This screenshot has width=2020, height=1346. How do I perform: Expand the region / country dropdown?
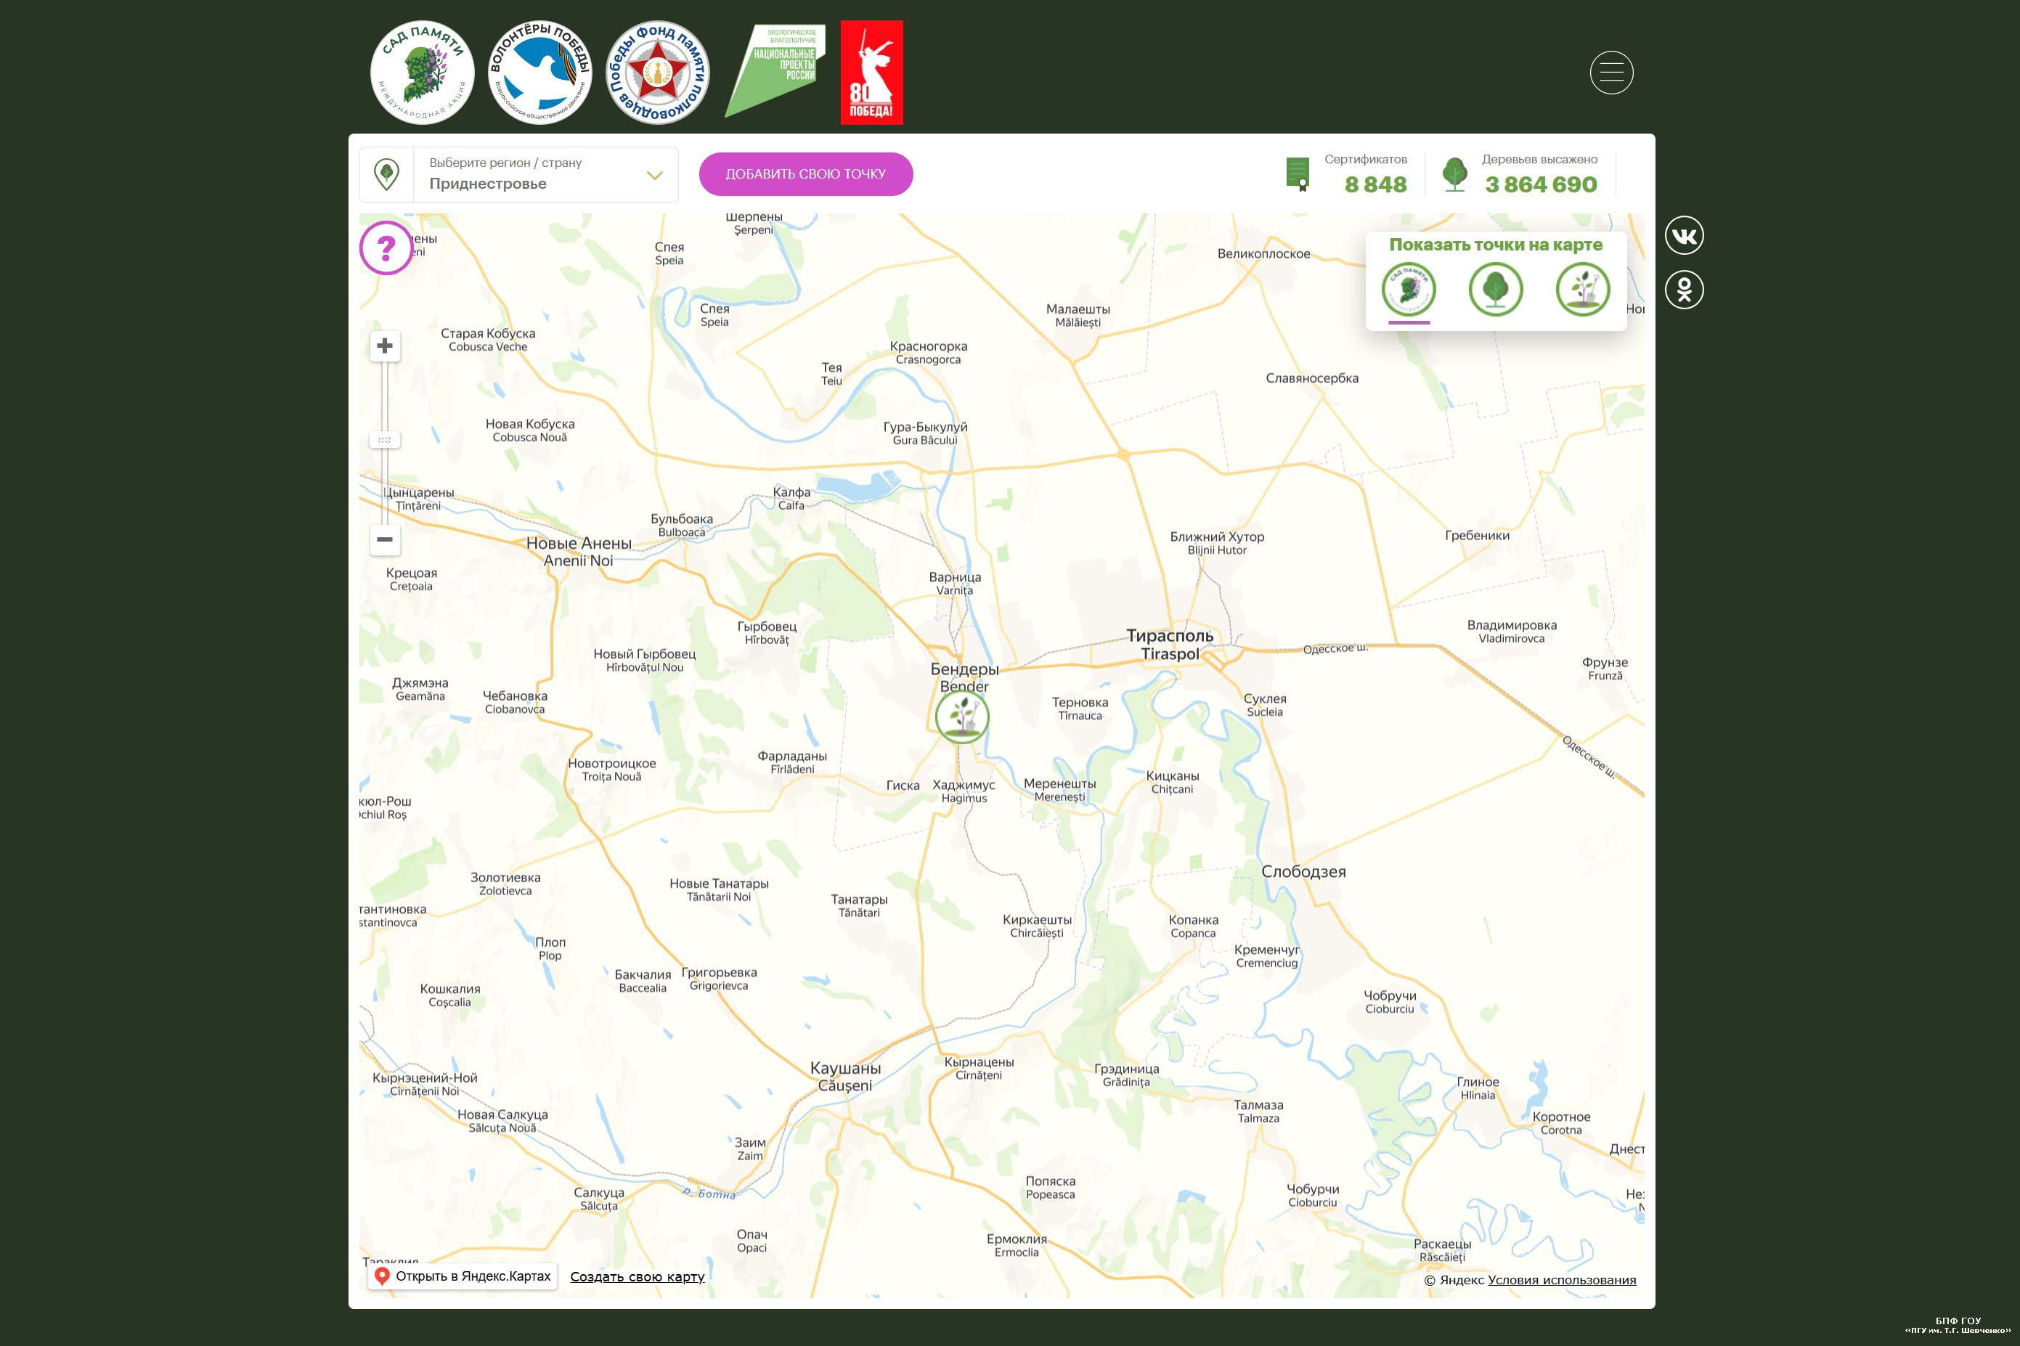[x=519, y=174]
